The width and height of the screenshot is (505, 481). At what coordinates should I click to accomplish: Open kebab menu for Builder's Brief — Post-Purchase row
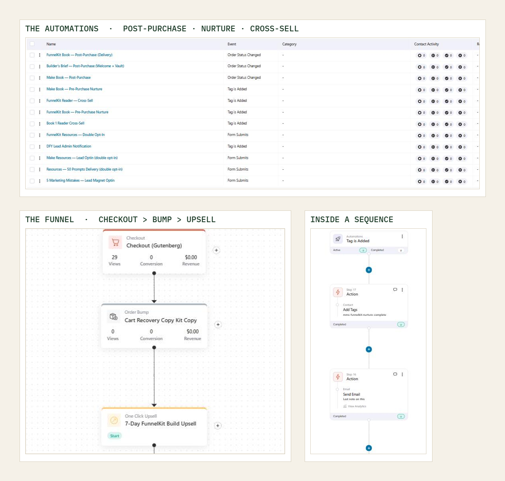click(x=40, y=66)
